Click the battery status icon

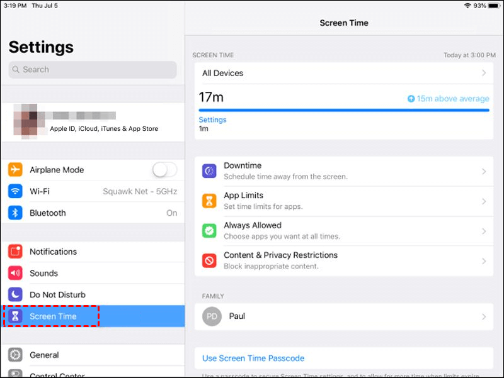(x=493, y=6)
